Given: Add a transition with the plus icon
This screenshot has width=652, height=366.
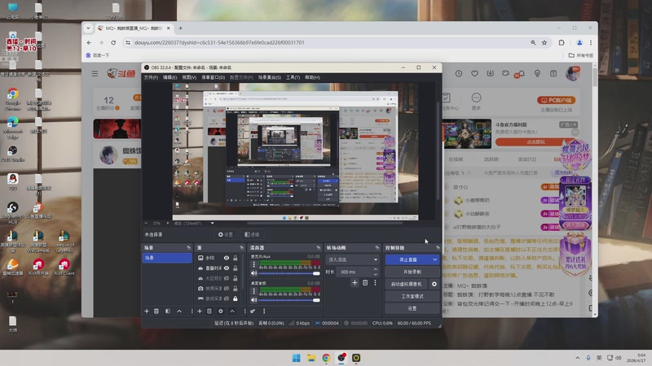Looking at the screenshot, I should click(x=355, y=282).
